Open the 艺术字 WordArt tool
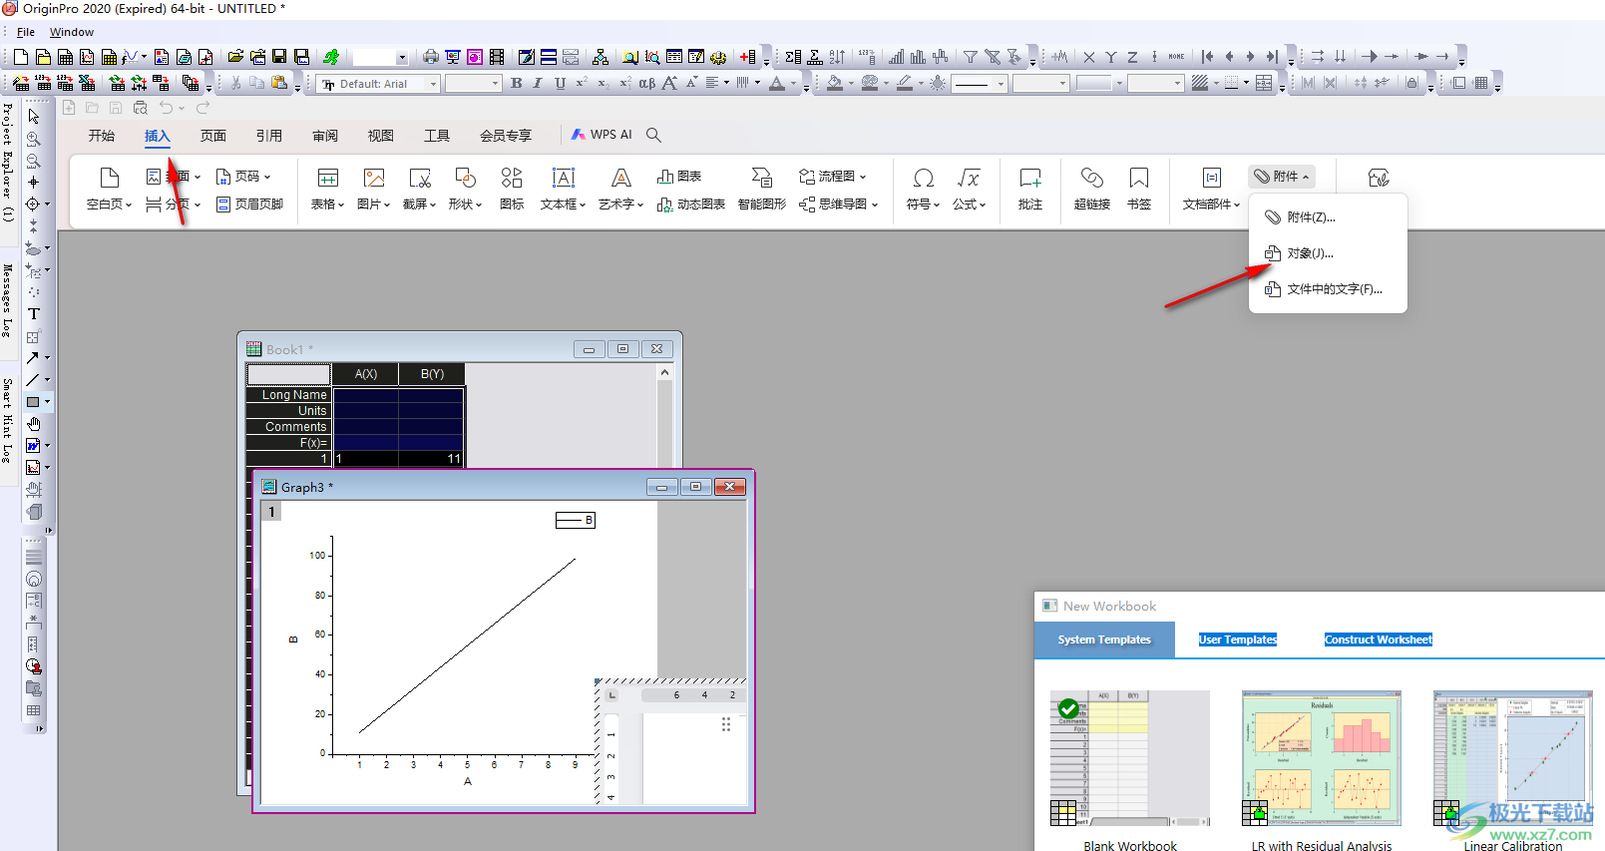The width and height of the screenshot is (1605, 851). (620, 179)
